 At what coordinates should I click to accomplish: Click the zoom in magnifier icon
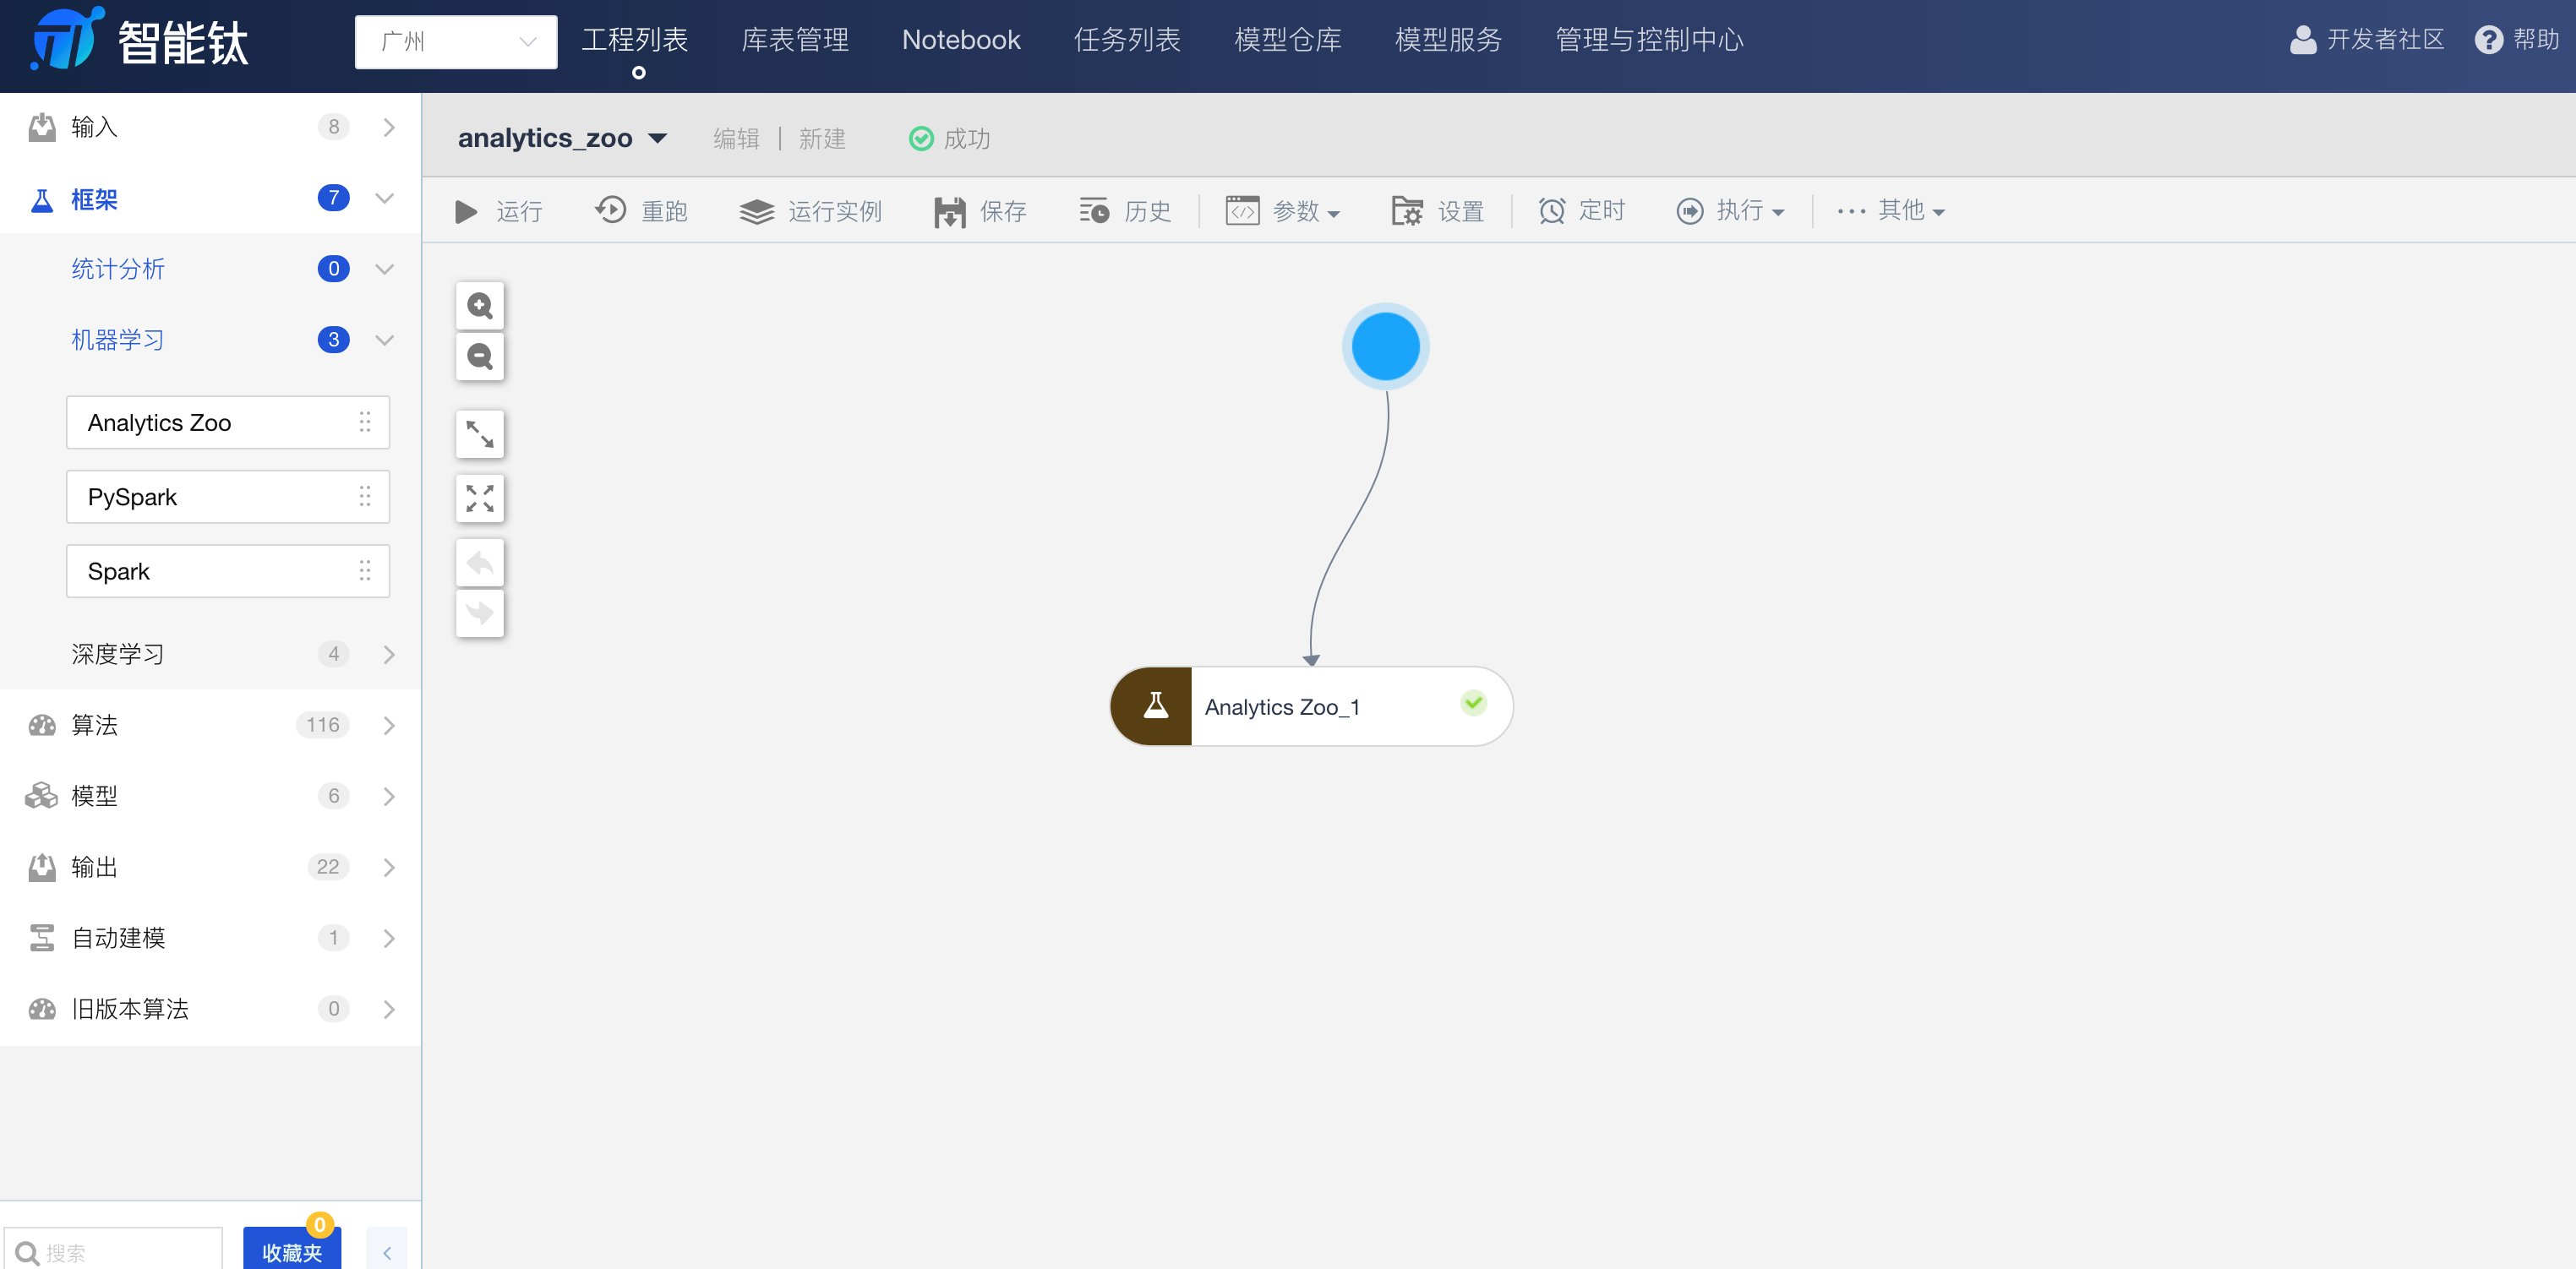tap(479, 306)
